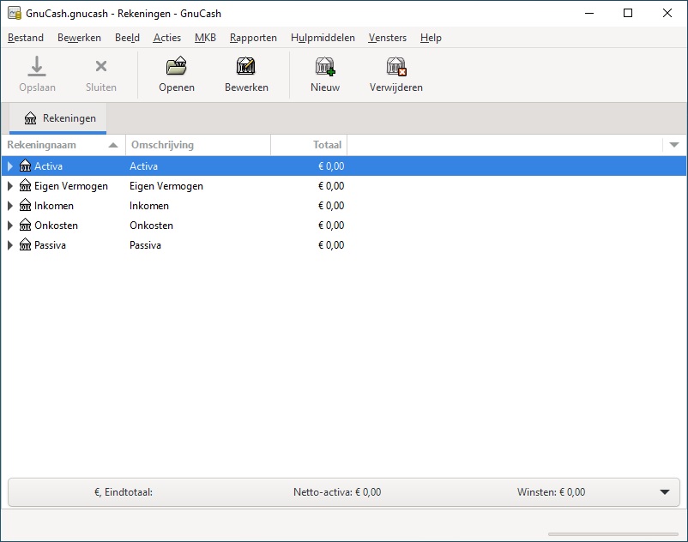
Task: Open the Hulpmiddelen menu
Action: (x=323, y=38)
